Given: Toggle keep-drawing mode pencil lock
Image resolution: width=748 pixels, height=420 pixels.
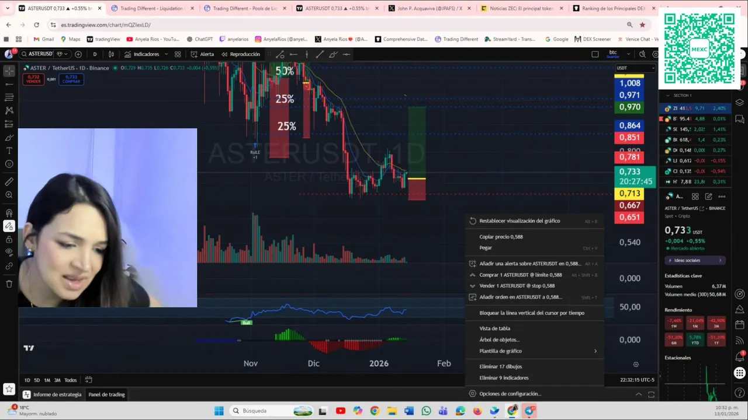Looking at the screenshot, I should click(9, 226).
